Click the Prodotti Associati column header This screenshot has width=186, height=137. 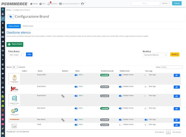pyautogui.click(x=107, y=71)
